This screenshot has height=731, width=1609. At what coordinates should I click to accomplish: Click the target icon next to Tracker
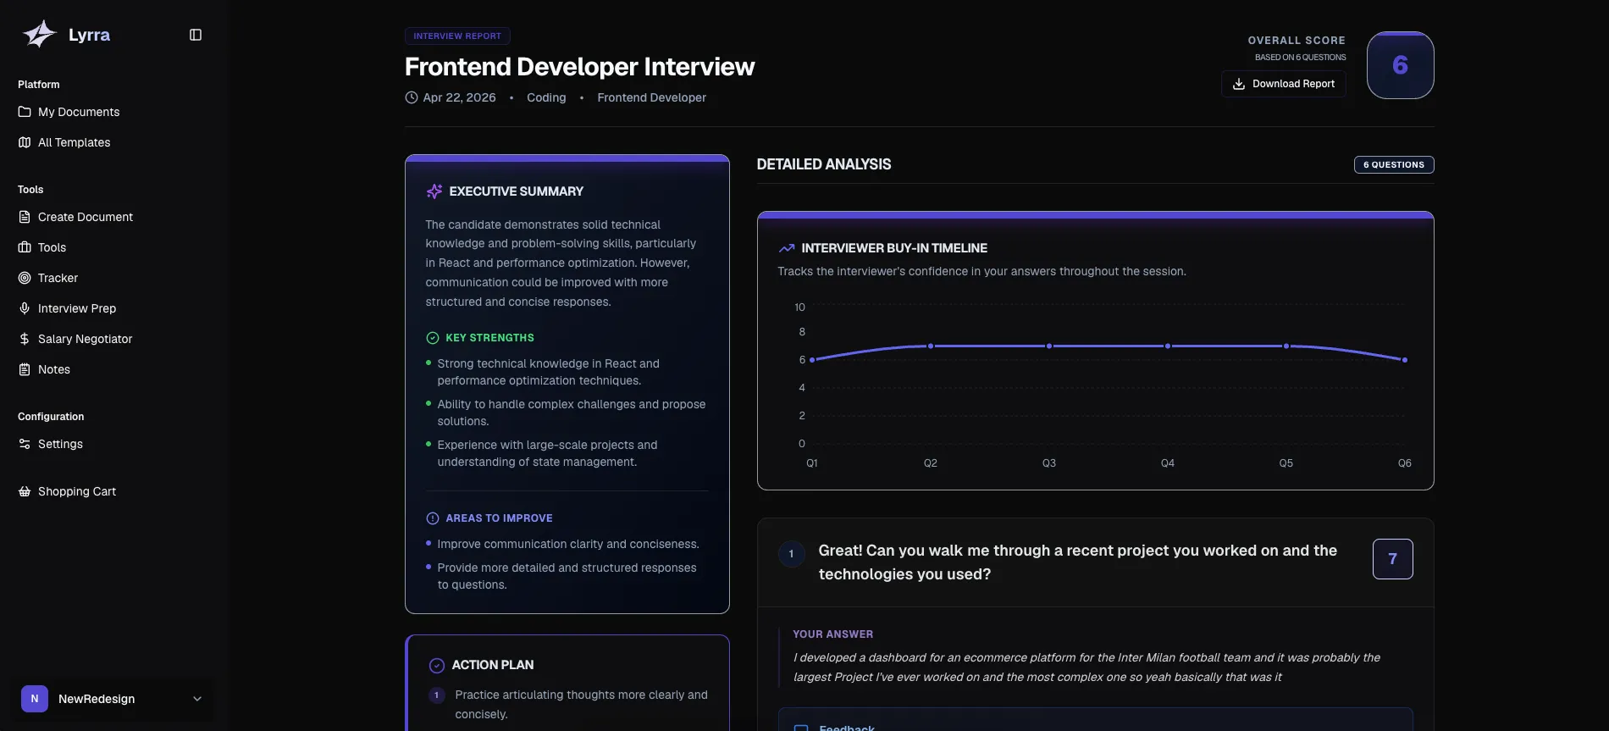(25, 278)
